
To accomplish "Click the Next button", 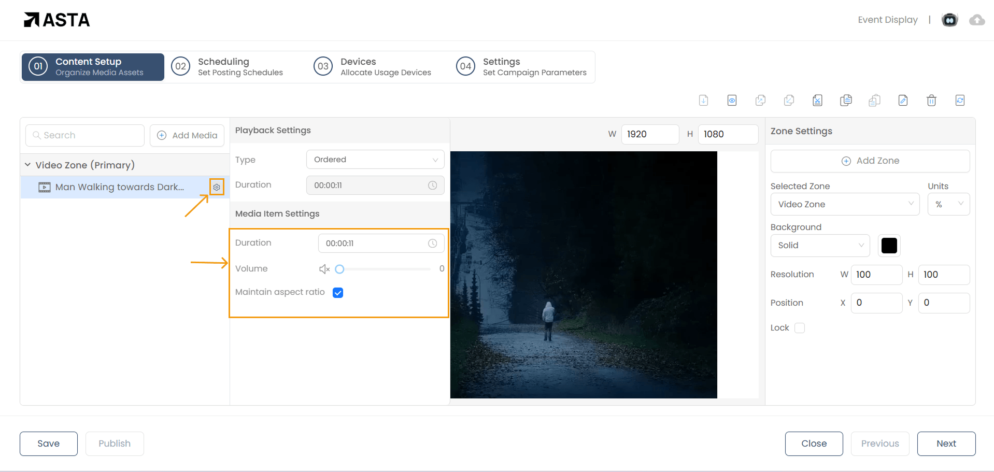I will tap(946, 444).
